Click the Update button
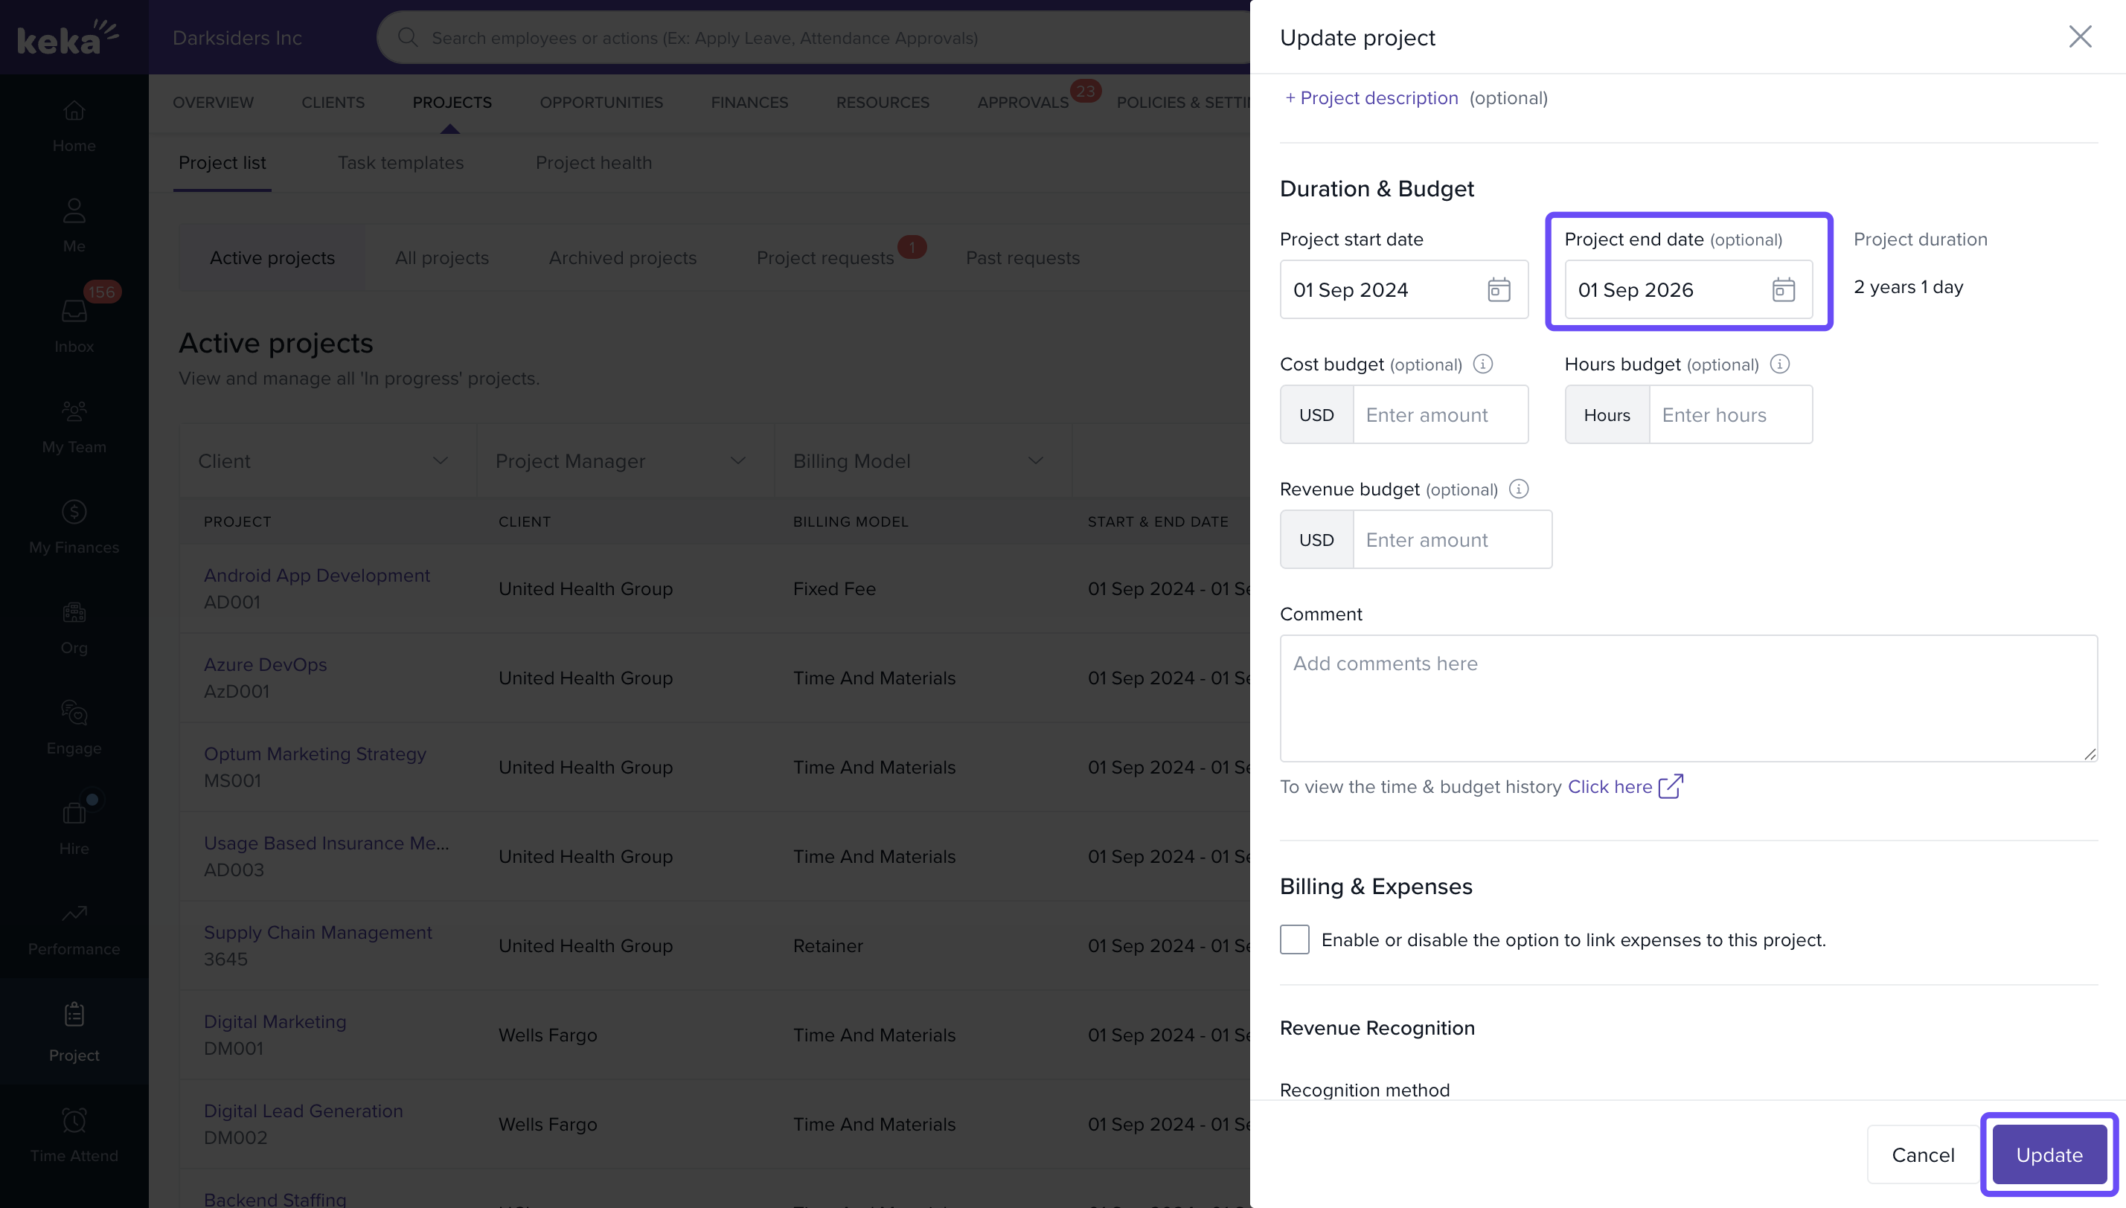 tap(2049, 1154)
